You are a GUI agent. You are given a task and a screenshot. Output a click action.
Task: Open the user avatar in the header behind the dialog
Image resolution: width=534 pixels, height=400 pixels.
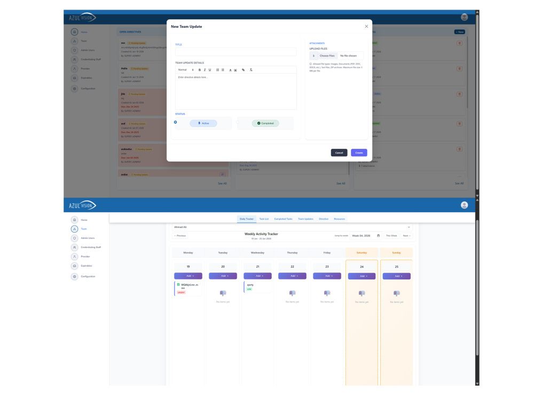(x=464, y=17)
